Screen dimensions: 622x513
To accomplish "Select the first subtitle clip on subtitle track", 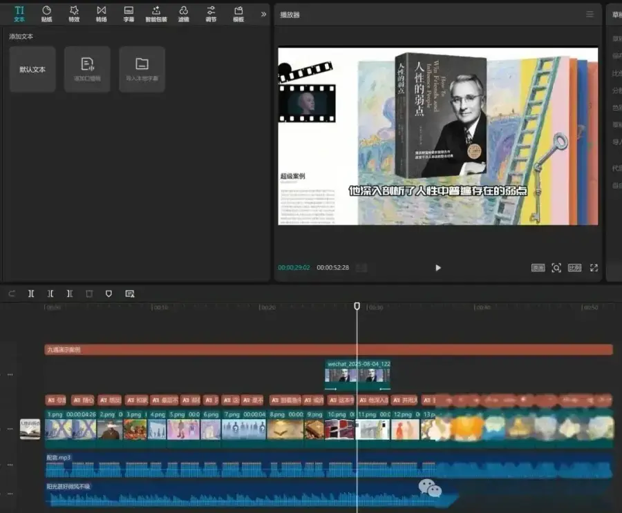I will point(55,400).
